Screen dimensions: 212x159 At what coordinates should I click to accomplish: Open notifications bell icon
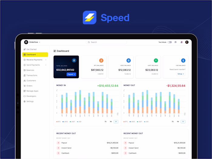[x=181, y=42]
